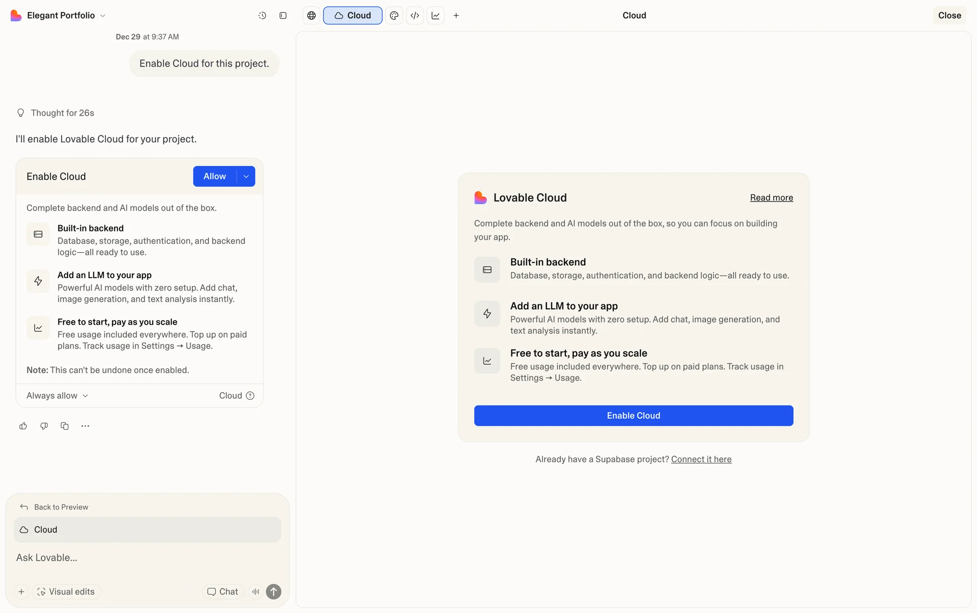Toggle the sidebar panel layout icon

pyautogui.click(x=283, y=16)
